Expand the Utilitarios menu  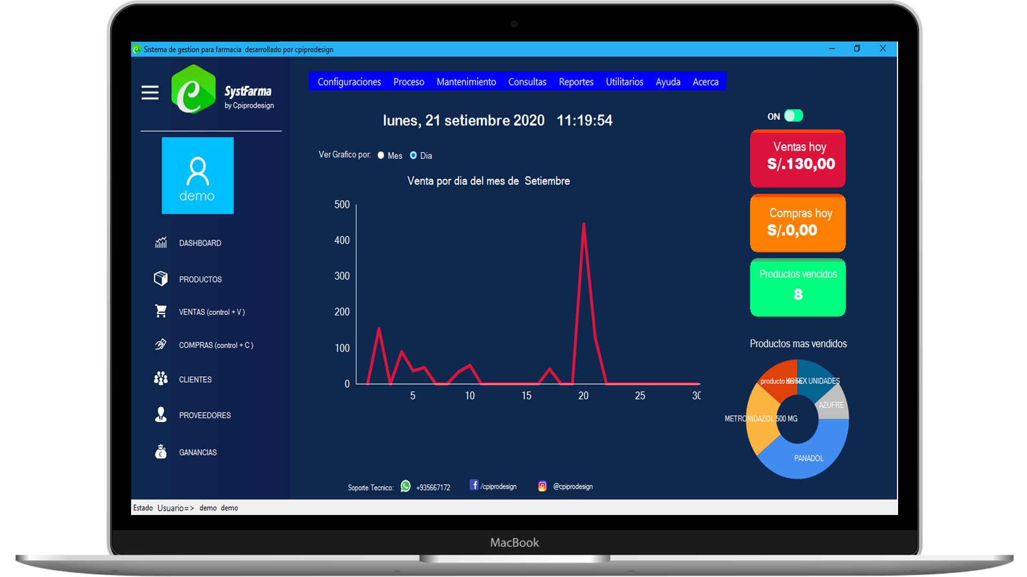[x=624, y=82]
